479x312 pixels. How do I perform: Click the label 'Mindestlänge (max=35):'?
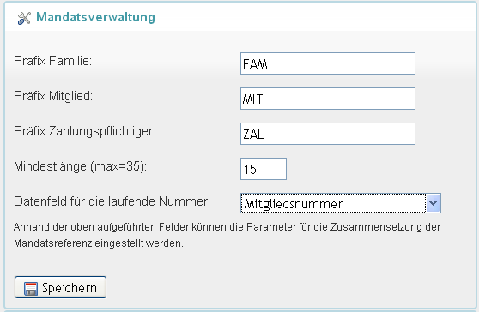pos(81,166)
